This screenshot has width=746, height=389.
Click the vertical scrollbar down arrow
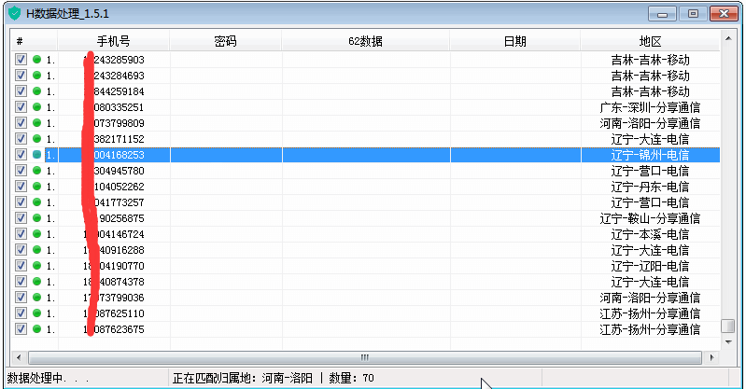coord(727,342)
